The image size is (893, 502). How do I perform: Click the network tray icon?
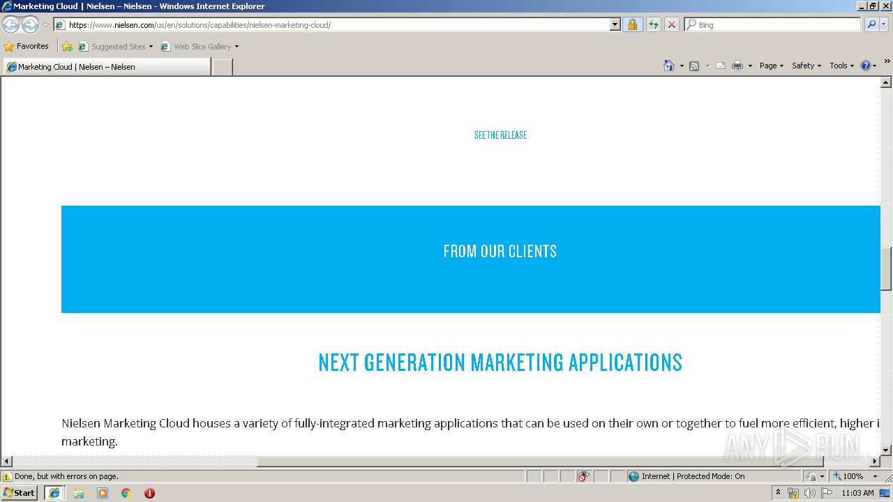[x=793, y=493]
